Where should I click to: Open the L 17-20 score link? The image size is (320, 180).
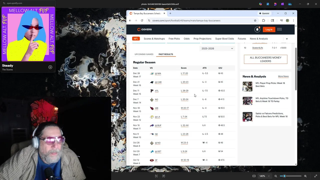pos(184,73)
